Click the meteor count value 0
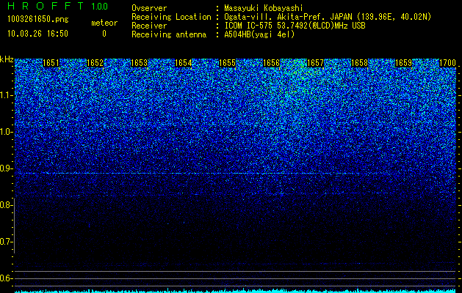This screenshot has height=293, width=462. coord(104,34)
